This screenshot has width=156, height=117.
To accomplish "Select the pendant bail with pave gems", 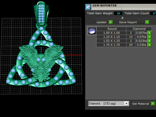I will [x=41, y=14].
